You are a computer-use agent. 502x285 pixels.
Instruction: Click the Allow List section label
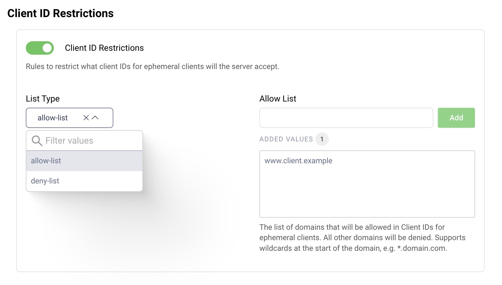point(277,98)
